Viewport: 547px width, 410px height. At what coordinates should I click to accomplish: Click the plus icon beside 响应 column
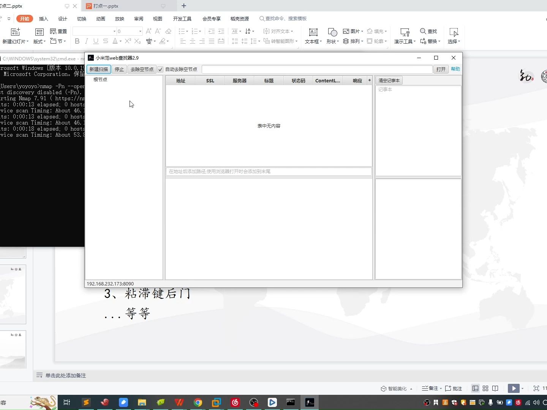(x=369, y=80)
